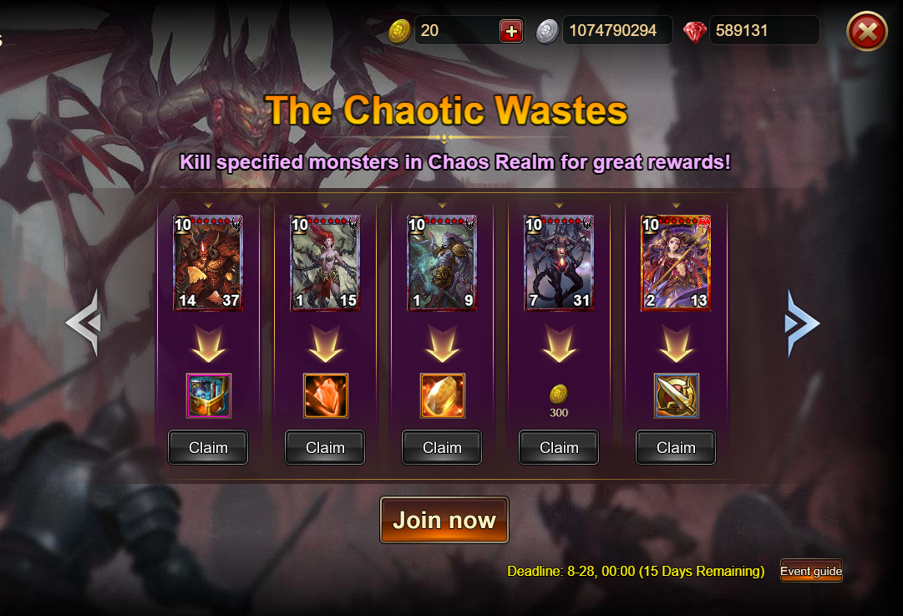Select the armored monster card 1/9
903x616 pixels.
click(x=442, y=263)
